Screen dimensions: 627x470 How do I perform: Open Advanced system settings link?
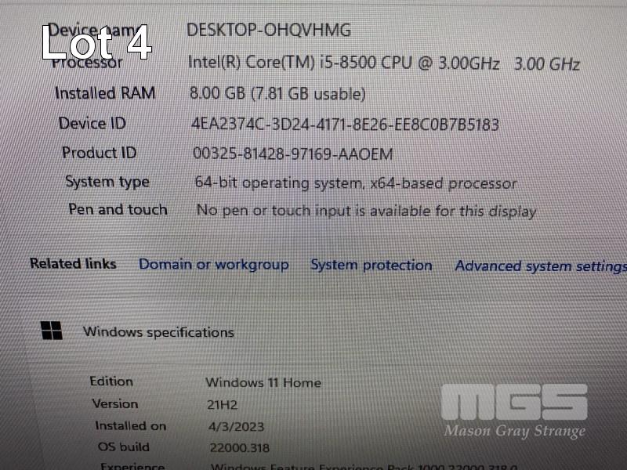click(x=541, y=266)
